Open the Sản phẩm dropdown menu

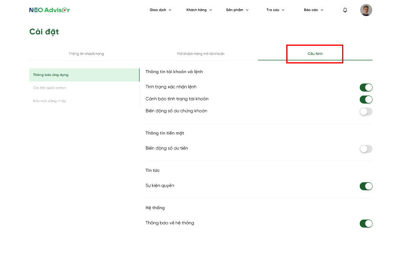(237, 10)
